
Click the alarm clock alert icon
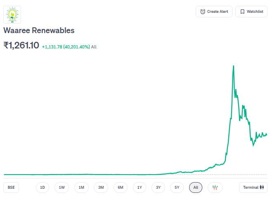pos(203,12)
